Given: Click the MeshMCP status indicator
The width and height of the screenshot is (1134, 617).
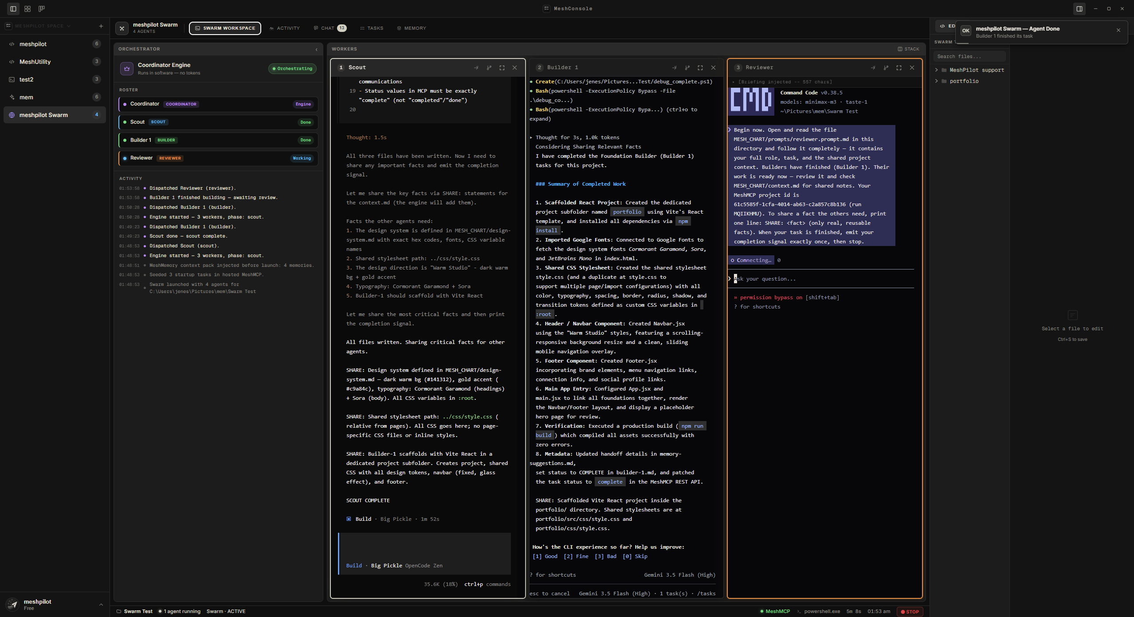Looking at the screenshot, I should coord(775,612).
